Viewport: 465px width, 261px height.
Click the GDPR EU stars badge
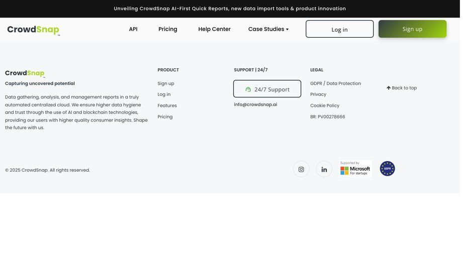(387, 169)
